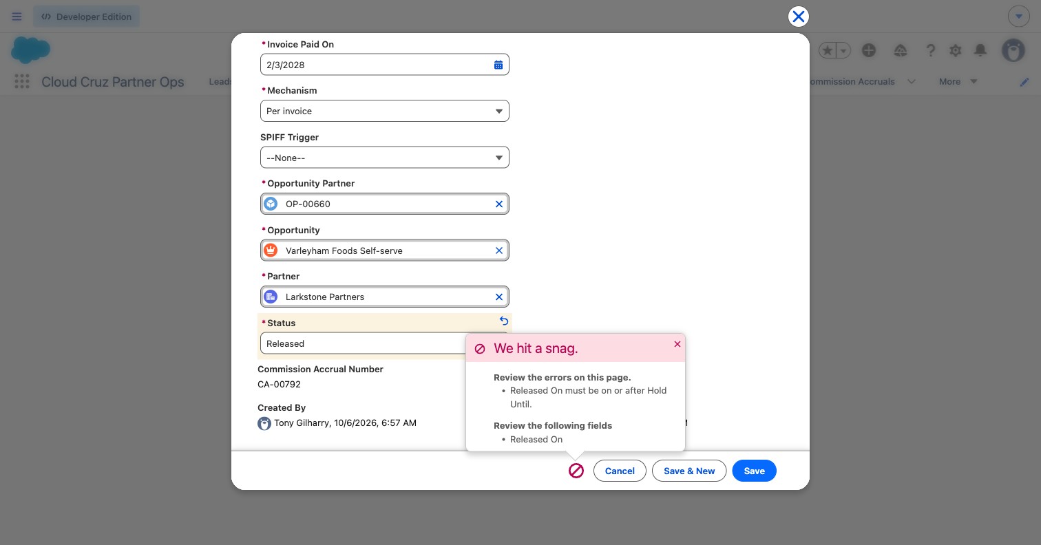Open the Status dropdown showing Released

[x=363, y=343]
